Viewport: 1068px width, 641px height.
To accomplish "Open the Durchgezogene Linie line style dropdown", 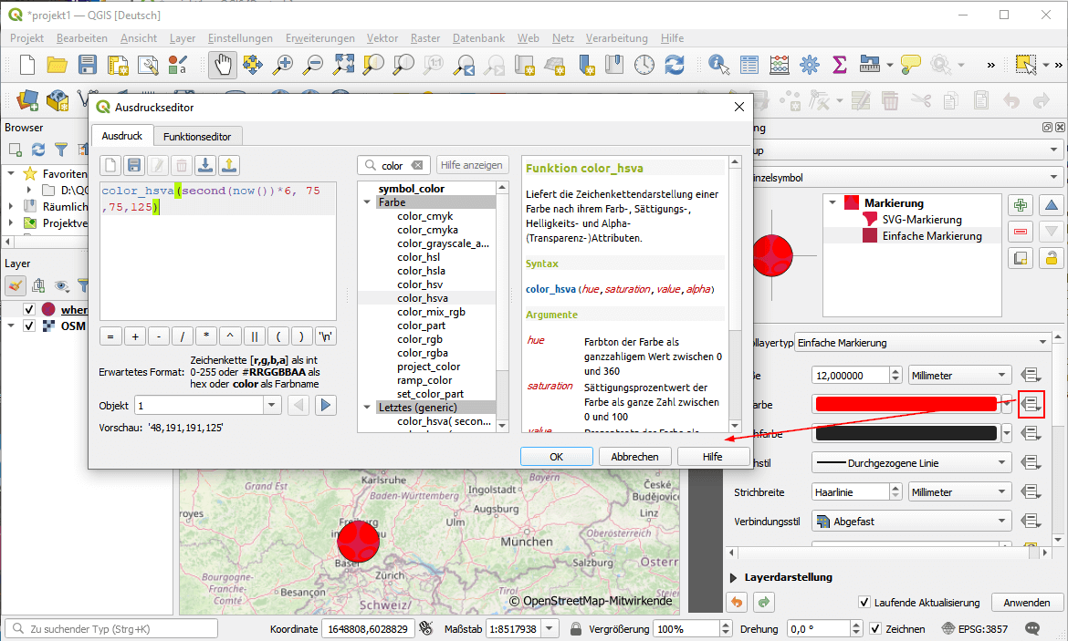I will [x=911, y=463].
